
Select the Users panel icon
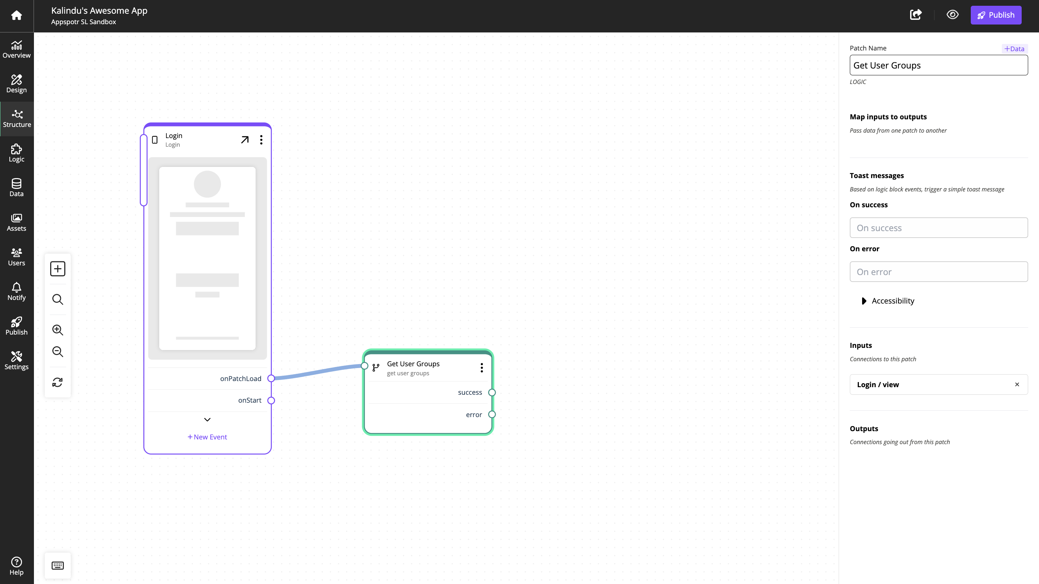pos(16,256)
